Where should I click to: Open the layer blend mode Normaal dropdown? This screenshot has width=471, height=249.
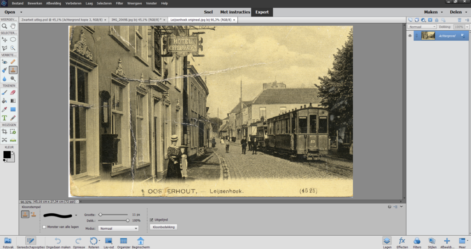422,27
